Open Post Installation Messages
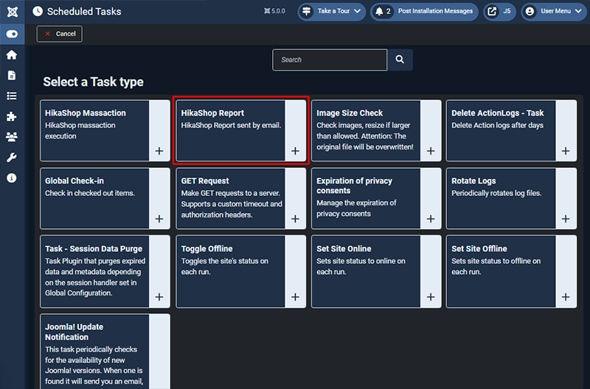The image size is (590, 389). pyautogui.click(x=425, y=11)
